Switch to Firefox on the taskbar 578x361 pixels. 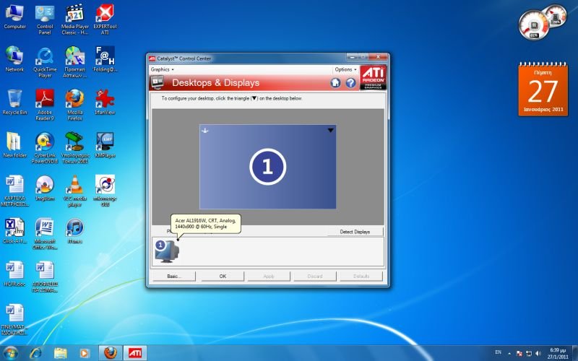click(x=110, y=353)
